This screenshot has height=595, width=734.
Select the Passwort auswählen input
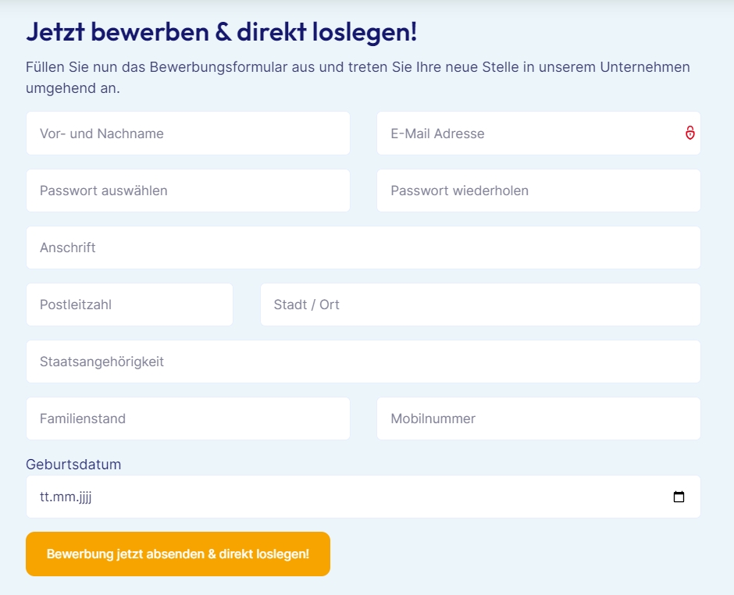187,191
